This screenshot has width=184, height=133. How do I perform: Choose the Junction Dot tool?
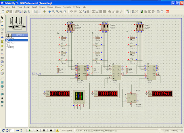2,26
